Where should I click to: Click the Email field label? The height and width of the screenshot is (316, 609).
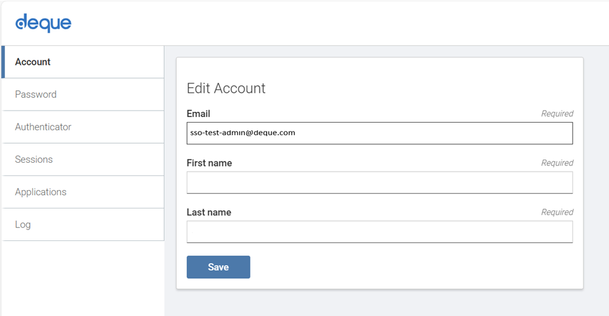point(198,114)
